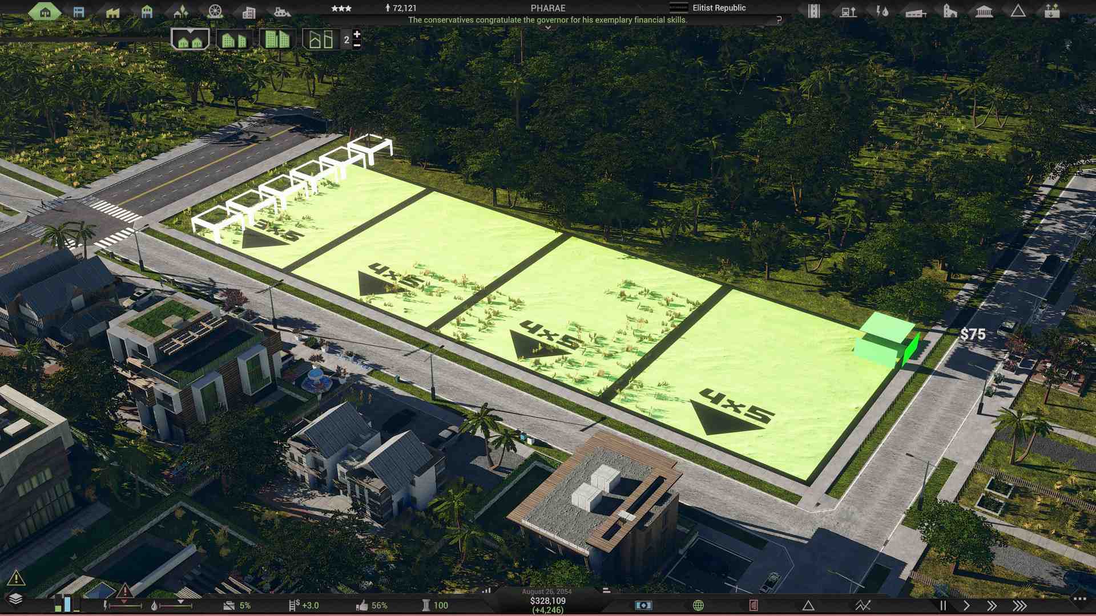Click the question mark on the news banner
The height and width of the screenshot is (616, 1096).
pos(779,19)
